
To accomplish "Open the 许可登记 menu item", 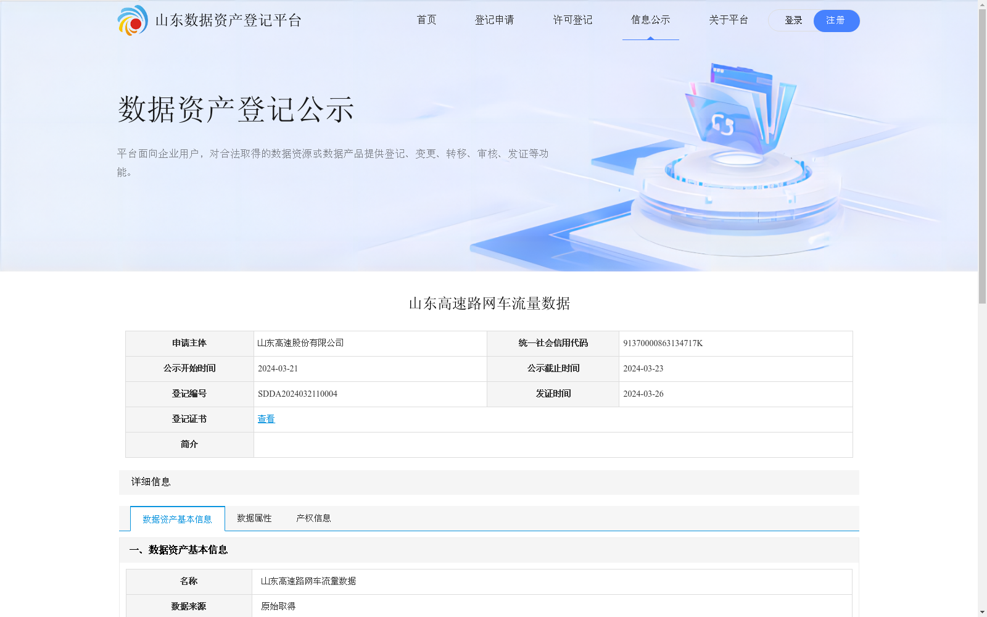I will pos(572,20).
